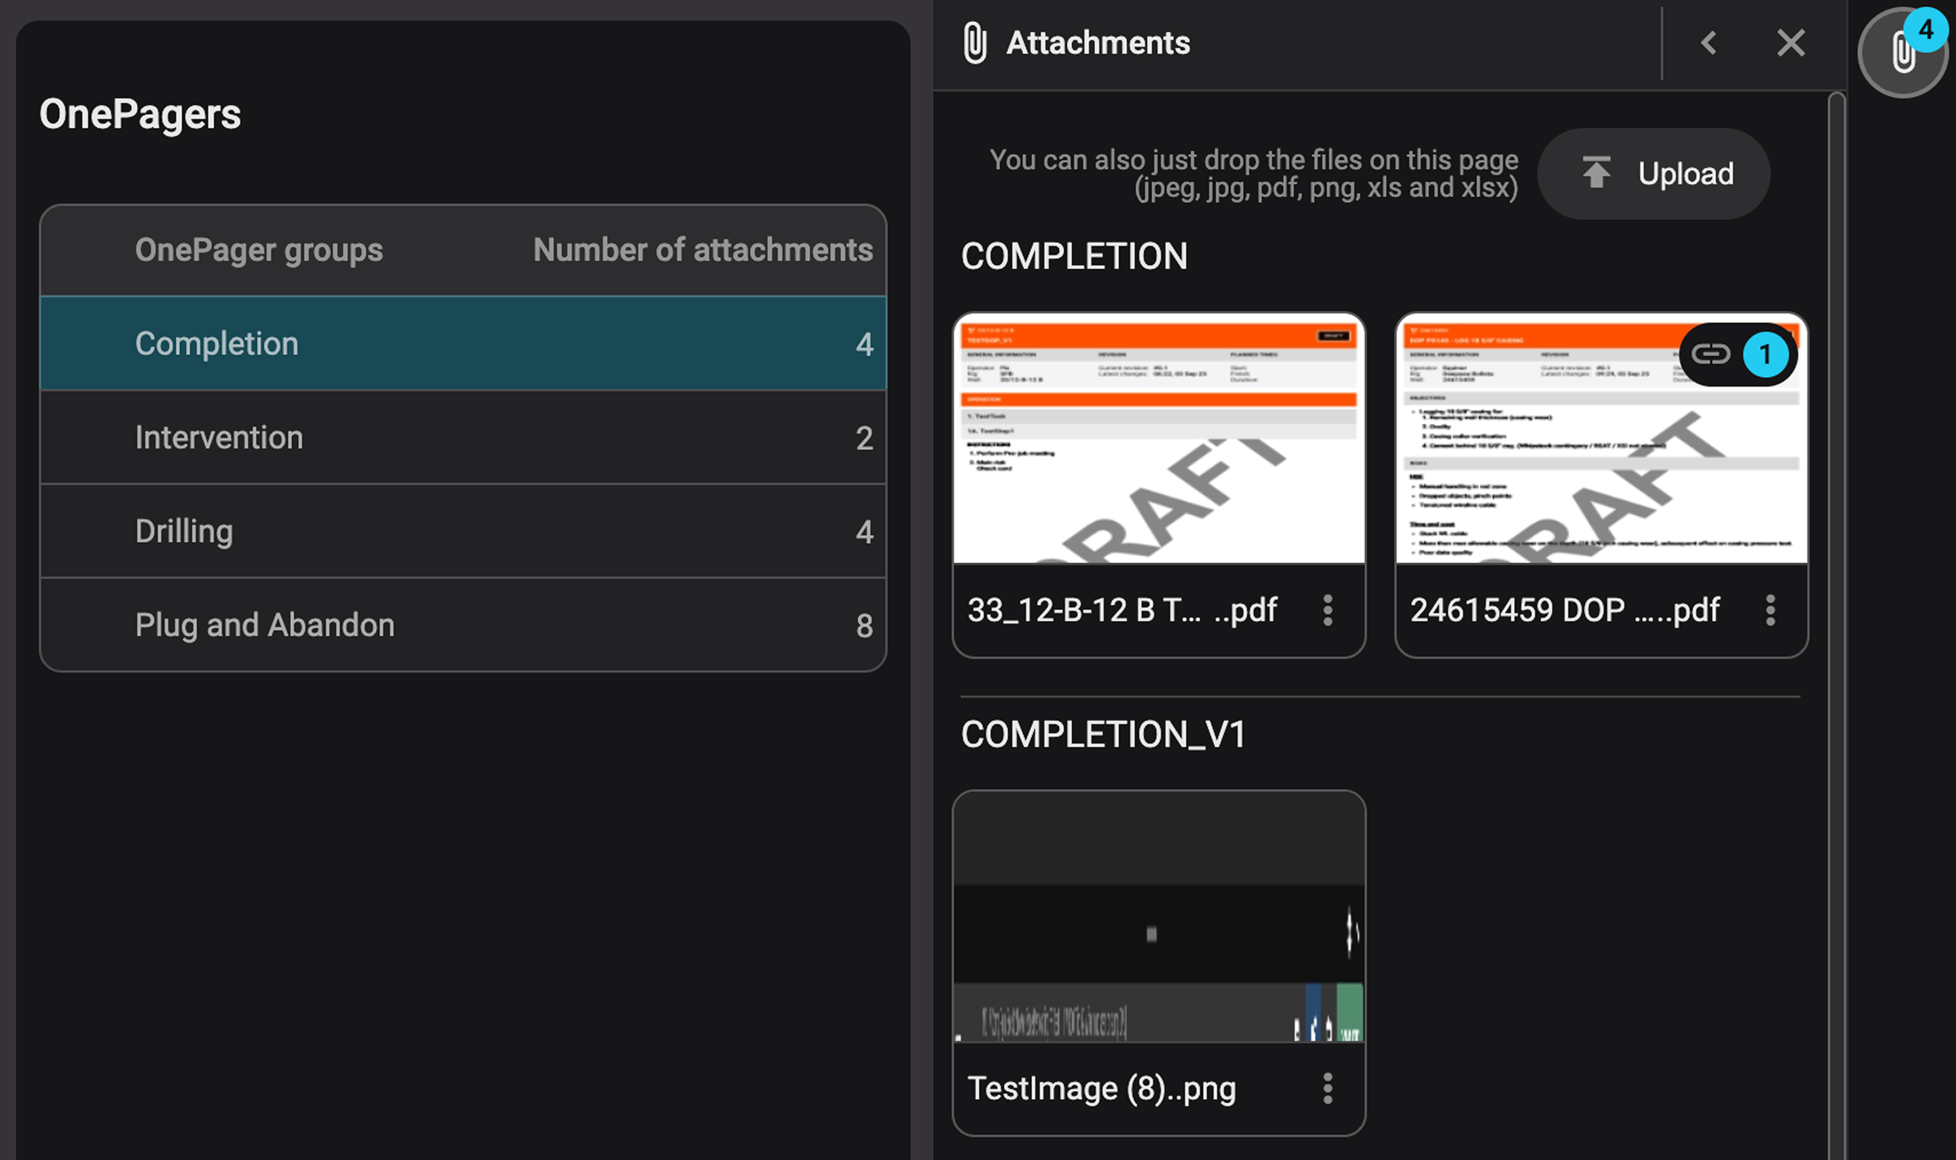Click the paperclip icon beside Attachments title
The height and width of the screenshot is (1160, 1956).
pyautogui.click(x=975, y=42)
